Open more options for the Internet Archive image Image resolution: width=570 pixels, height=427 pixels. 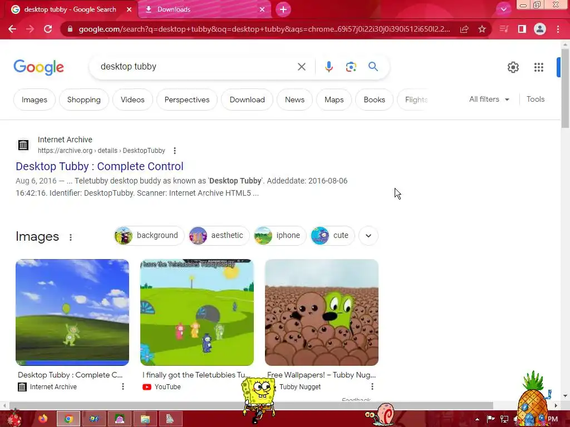coord(123,387)
